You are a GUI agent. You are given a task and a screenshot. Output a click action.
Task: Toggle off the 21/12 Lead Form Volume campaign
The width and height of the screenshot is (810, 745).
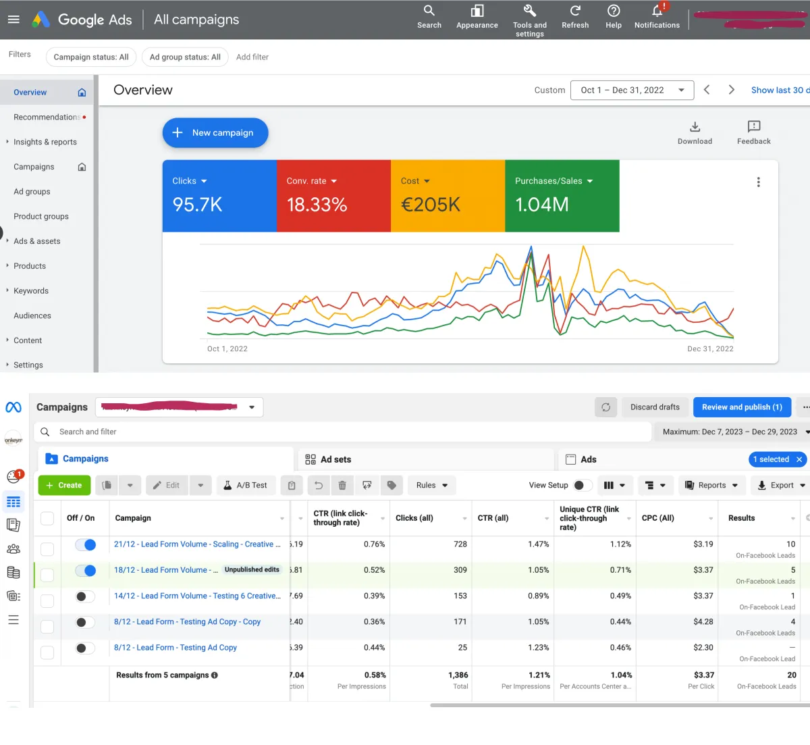[85, 544]
